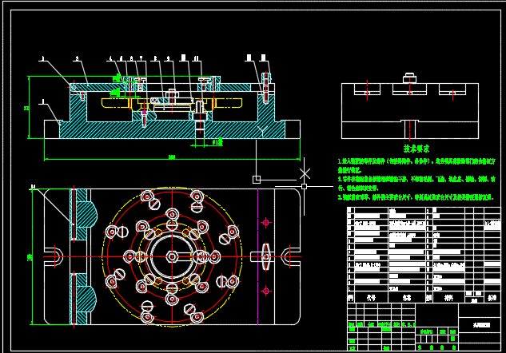
Task: Pick the upper magenta hole marker on right
Action: 267,221
